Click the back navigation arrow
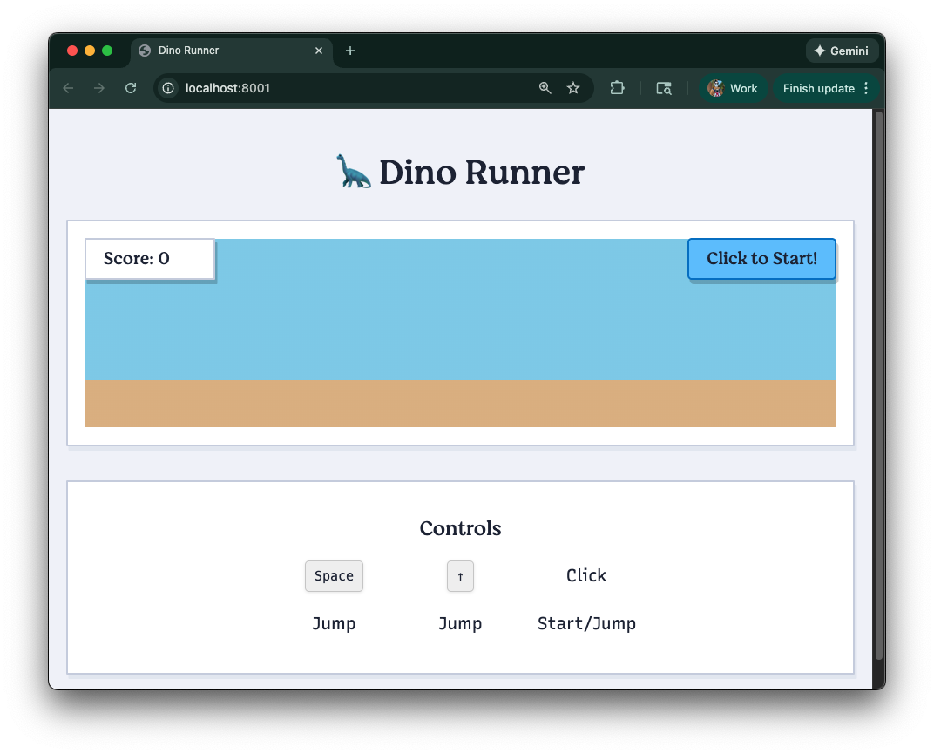Screen dimensions: 934x754 pyautogui.click(x=68, y=88)
